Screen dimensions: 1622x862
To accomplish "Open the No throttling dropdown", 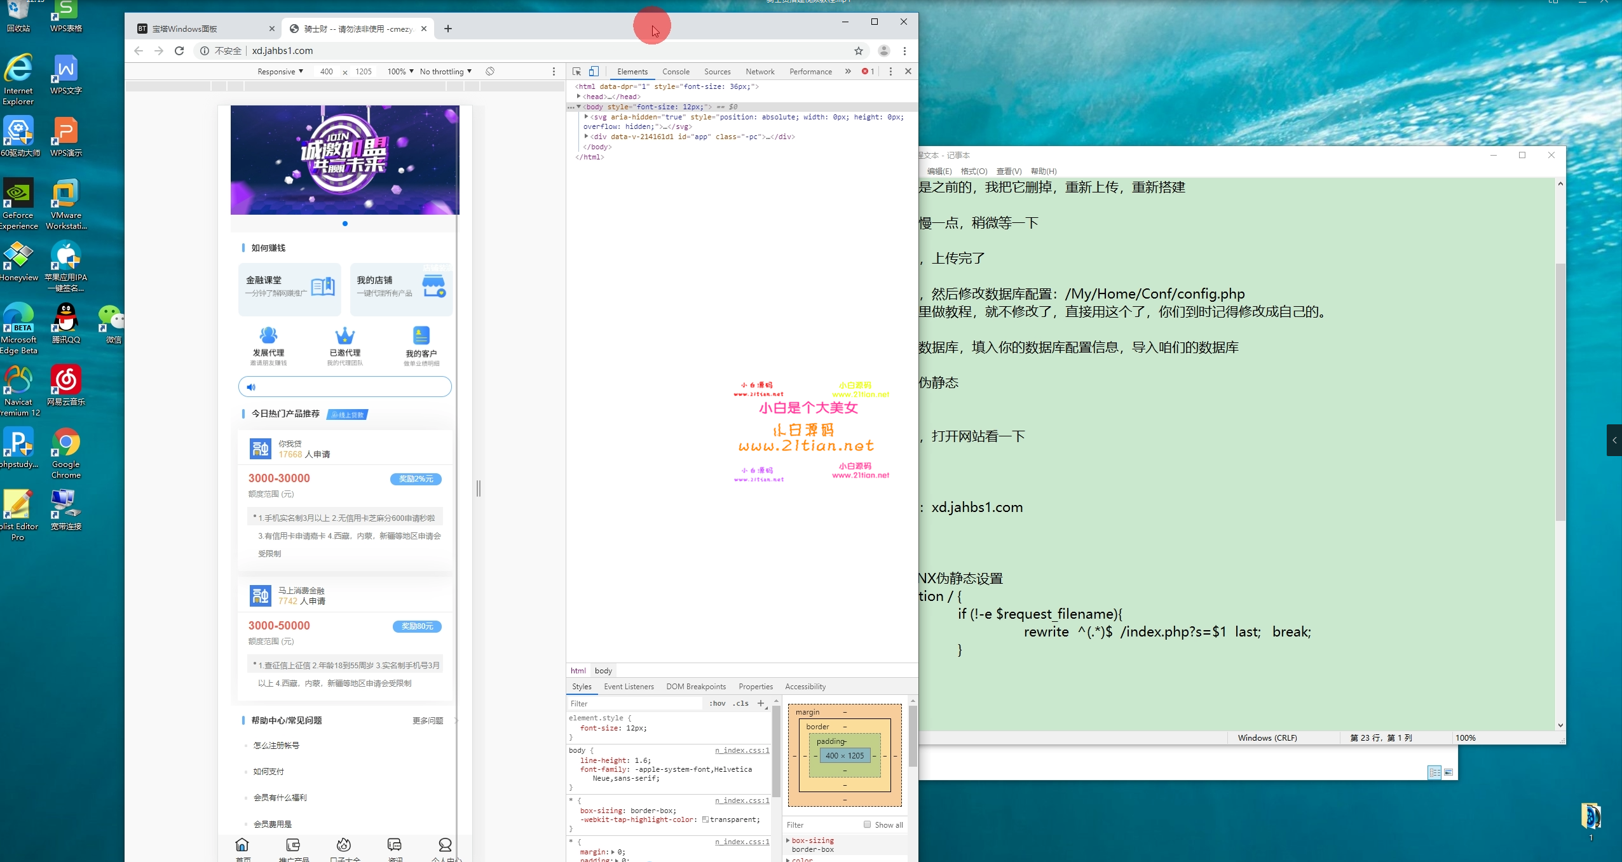I will (x=446, y=71).
